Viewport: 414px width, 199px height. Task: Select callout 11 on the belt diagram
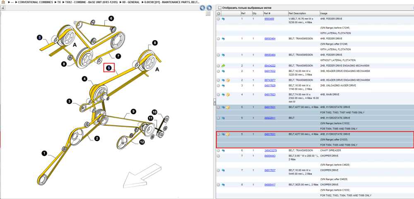(x=150, y=118)
